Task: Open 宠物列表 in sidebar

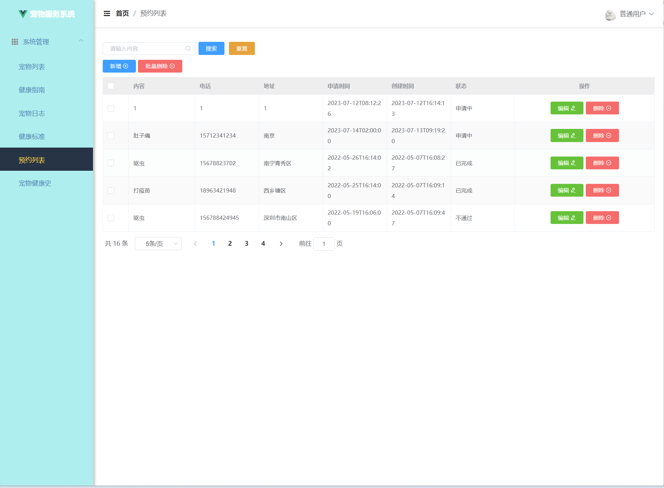Action: click(32, 67)
